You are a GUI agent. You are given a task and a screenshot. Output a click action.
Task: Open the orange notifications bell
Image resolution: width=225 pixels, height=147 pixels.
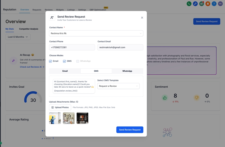click(208, 4)
